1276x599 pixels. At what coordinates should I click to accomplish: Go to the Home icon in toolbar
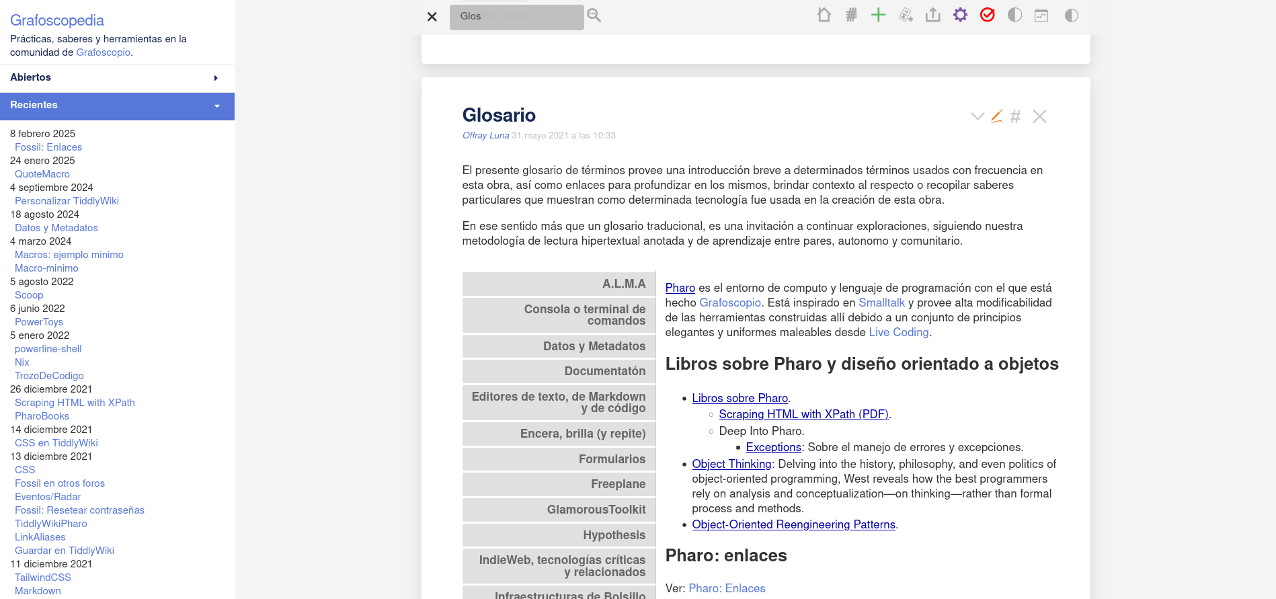(824, 15)
